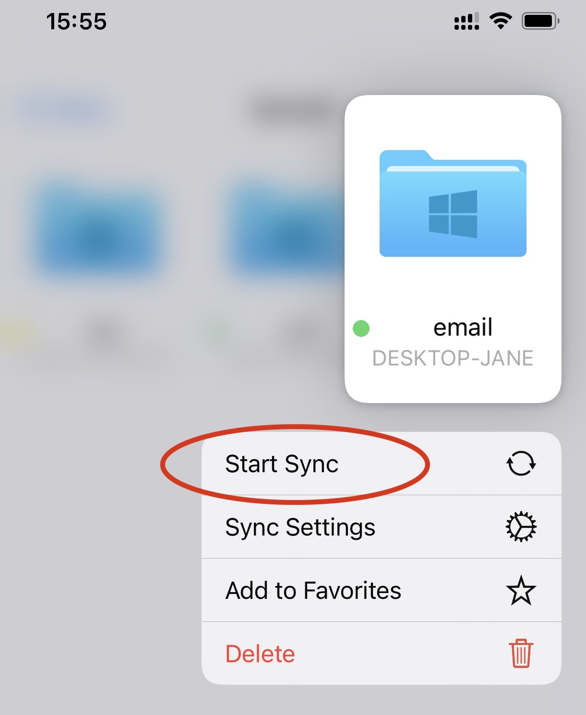Tap the favorites star icon

(x=521, y=590)
